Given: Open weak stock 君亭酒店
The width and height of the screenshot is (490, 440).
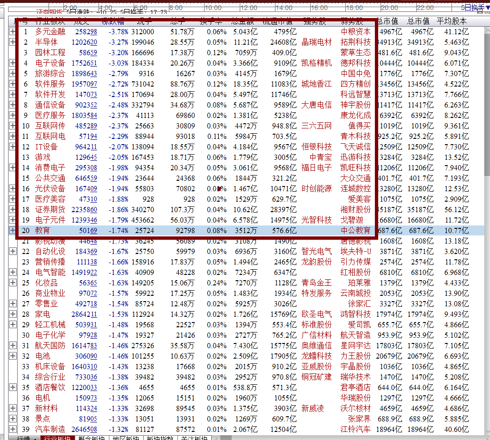Looking at the screenshot, I should pyautogui.click(x=356, y=388).
